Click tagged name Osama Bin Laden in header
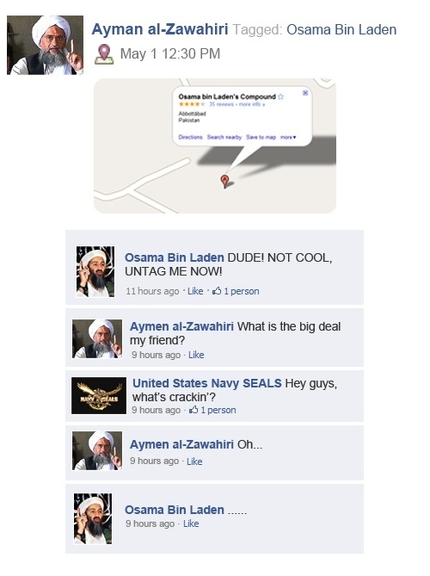Viewport: 430px width, 576px height. (x=341, y=30)
